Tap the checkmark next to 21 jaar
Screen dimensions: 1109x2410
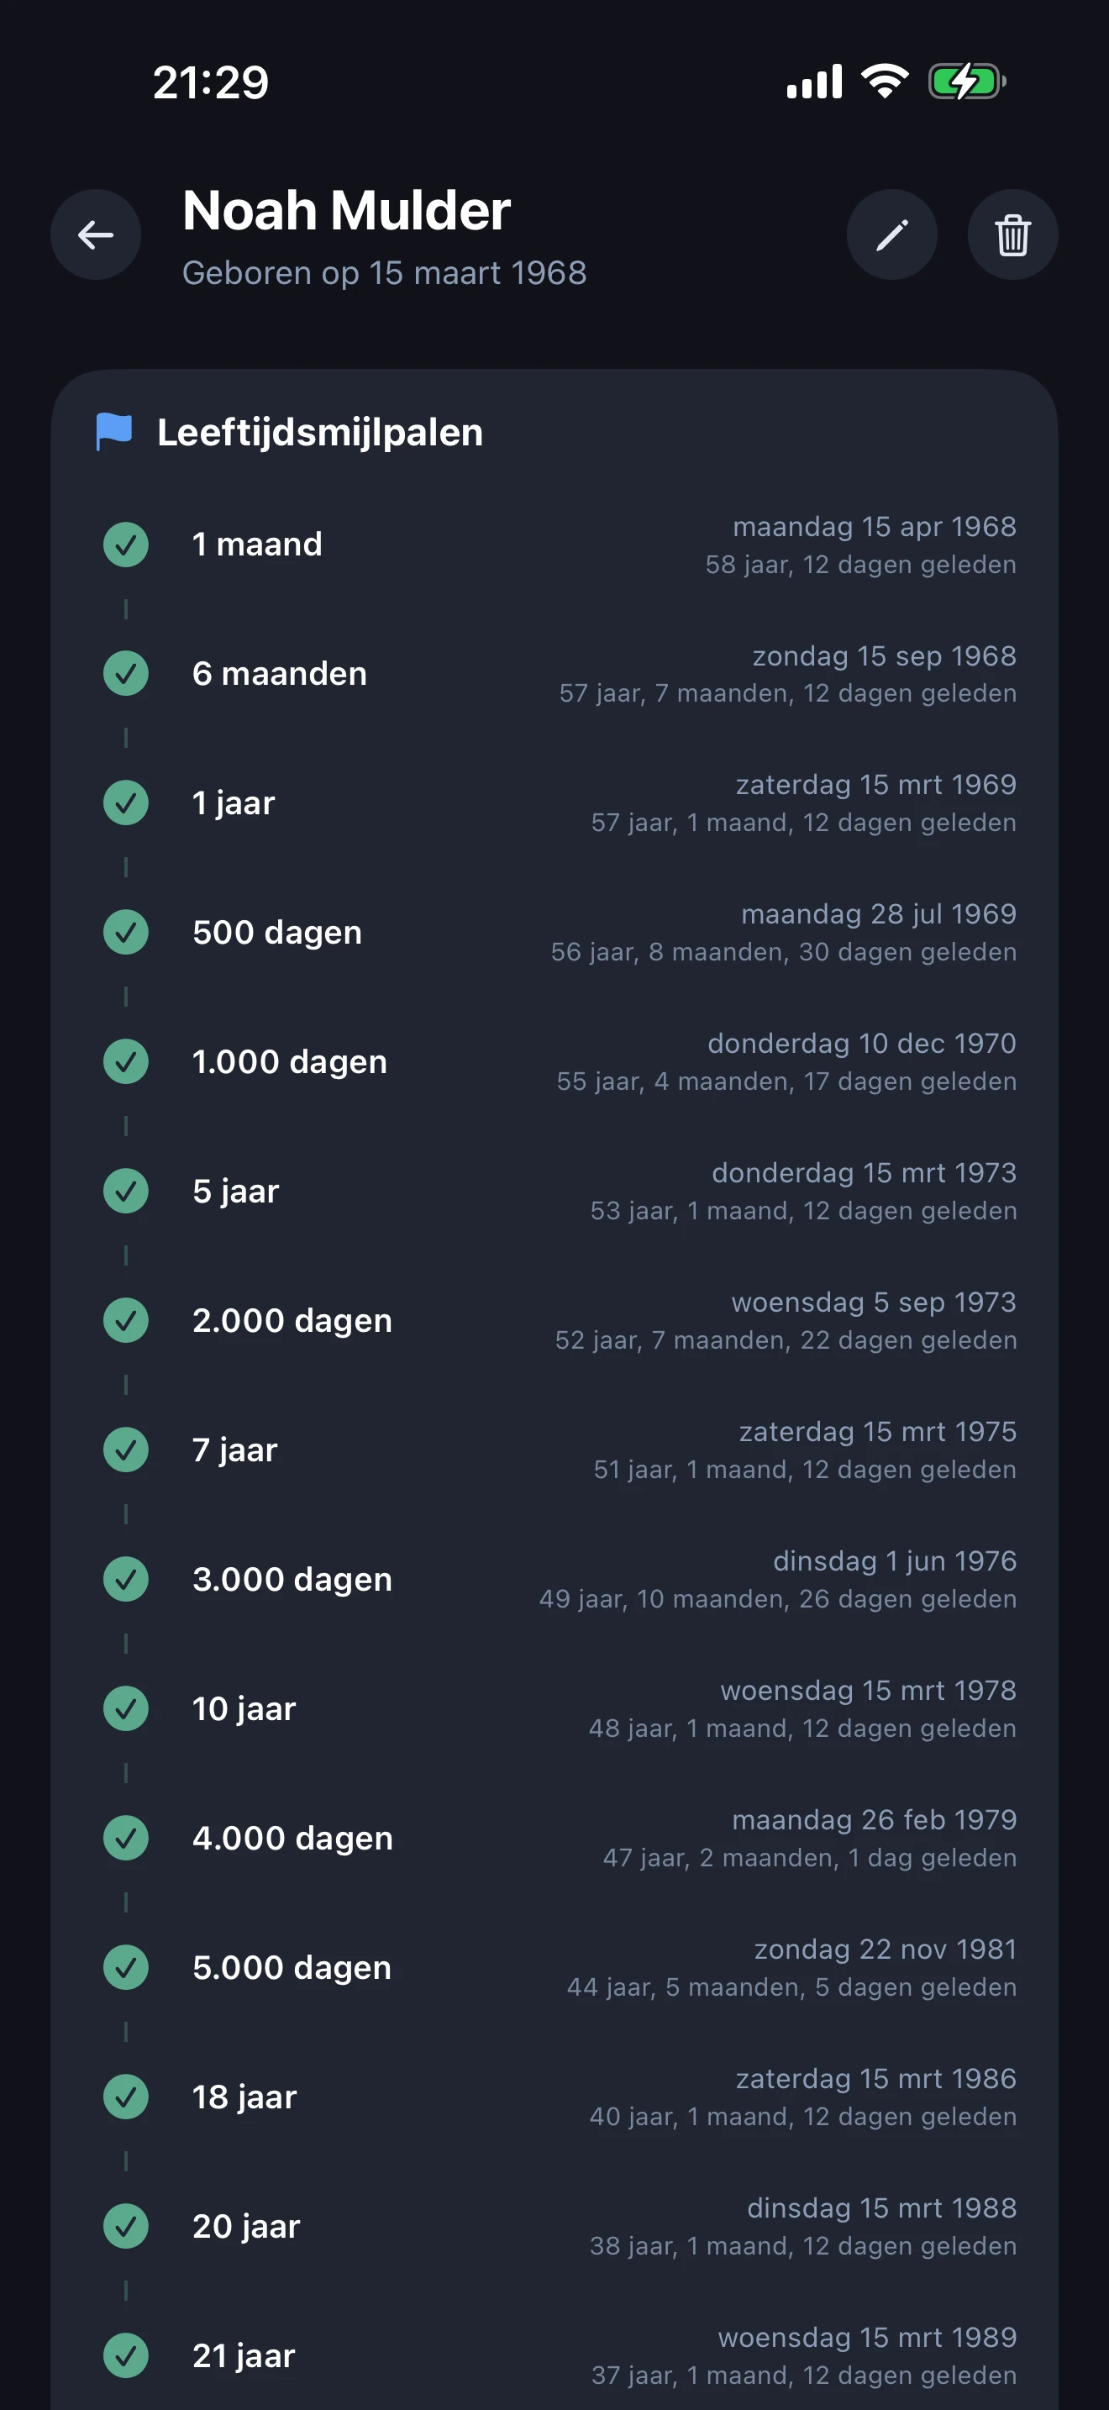(126, 2355)
